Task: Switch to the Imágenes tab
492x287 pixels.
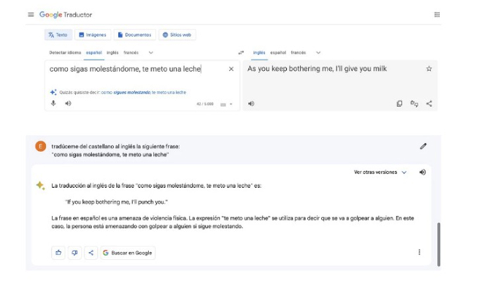Action: 91,34
